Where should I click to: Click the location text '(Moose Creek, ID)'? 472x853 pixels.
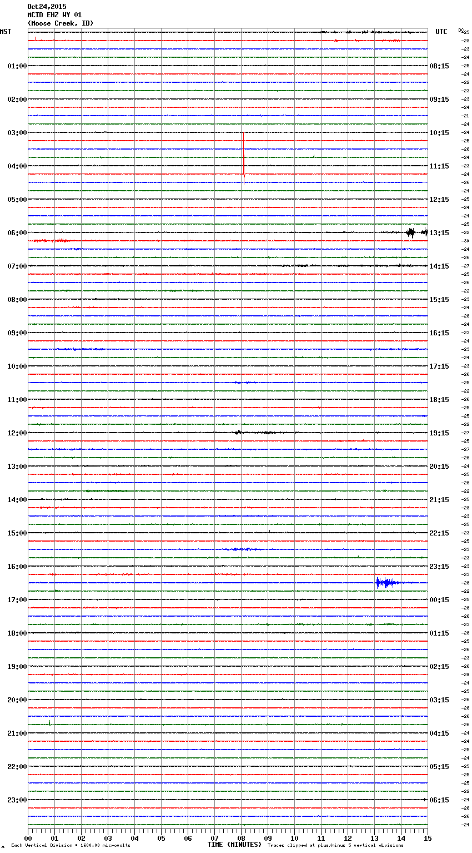pyautogui.click(x=61, y=23)
